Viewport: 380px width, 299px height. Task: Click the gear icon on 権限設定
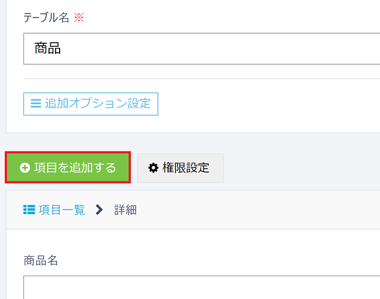click(x=153, y=168)
